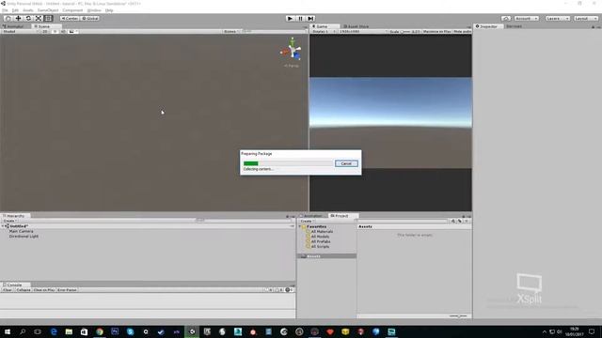Open the Project Create dropdown
The image size is (602, 338).
point(307,222)
